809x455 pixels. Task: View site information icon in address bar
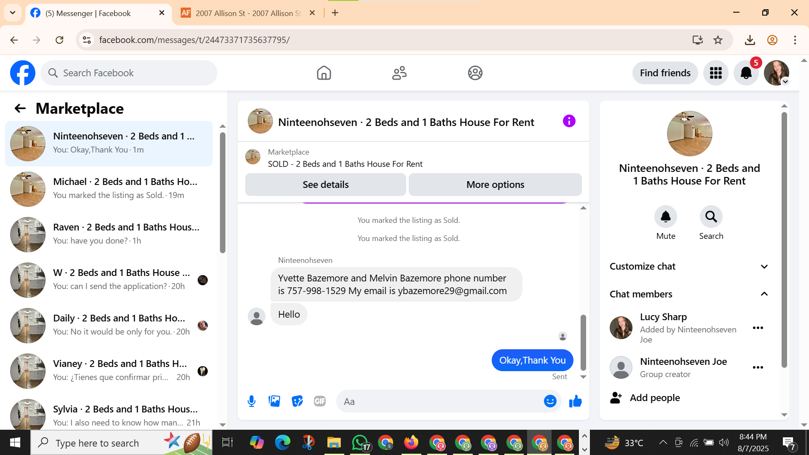pyautogui.click(x=87, y=40)
